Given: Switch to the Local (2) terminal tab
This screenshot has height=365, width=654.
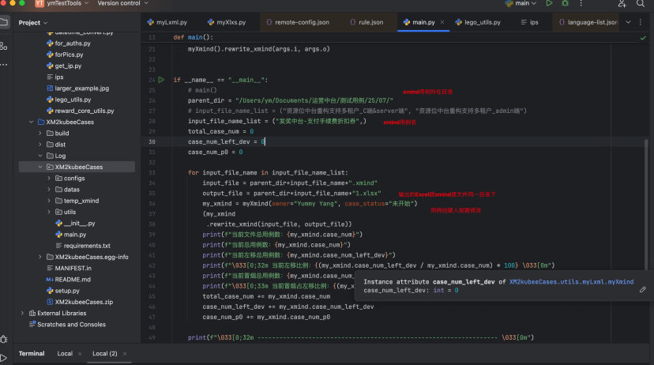Looking at the screenshot, I should 104,353.
